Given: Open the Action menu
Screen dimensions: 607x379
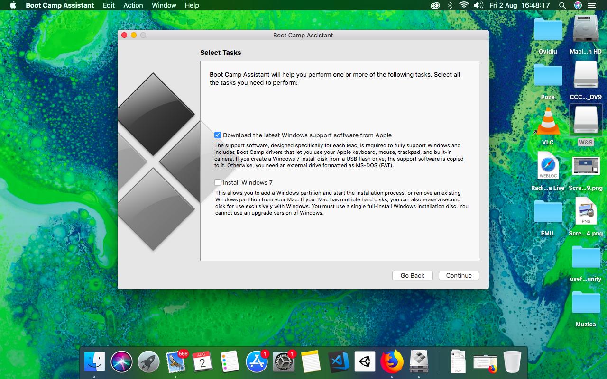Looking at the screenshot, I should point(133,5).
